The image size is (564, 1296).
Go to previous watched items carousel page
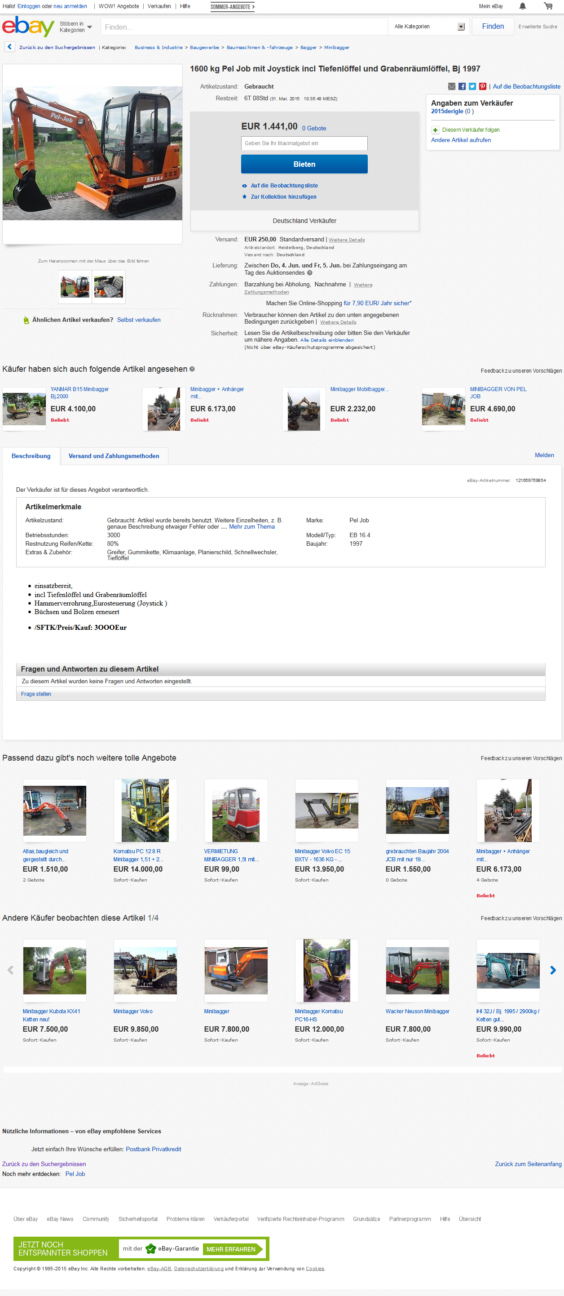[x=10, y=970]
